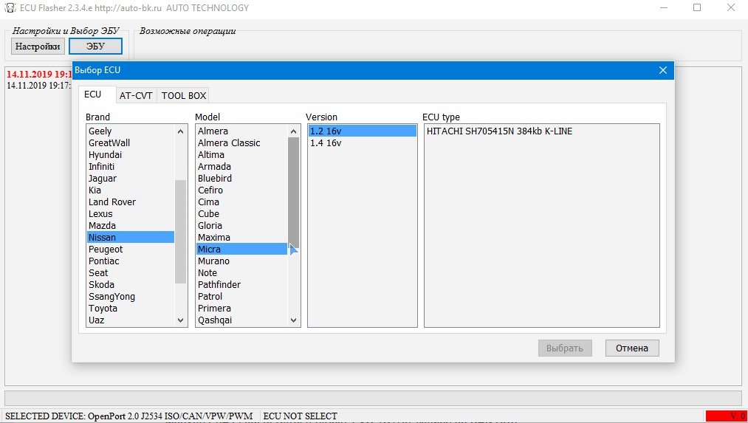Screen dimensions: 748x423
Task: Choose Cube in the Model list
Action: pos(242,213)
